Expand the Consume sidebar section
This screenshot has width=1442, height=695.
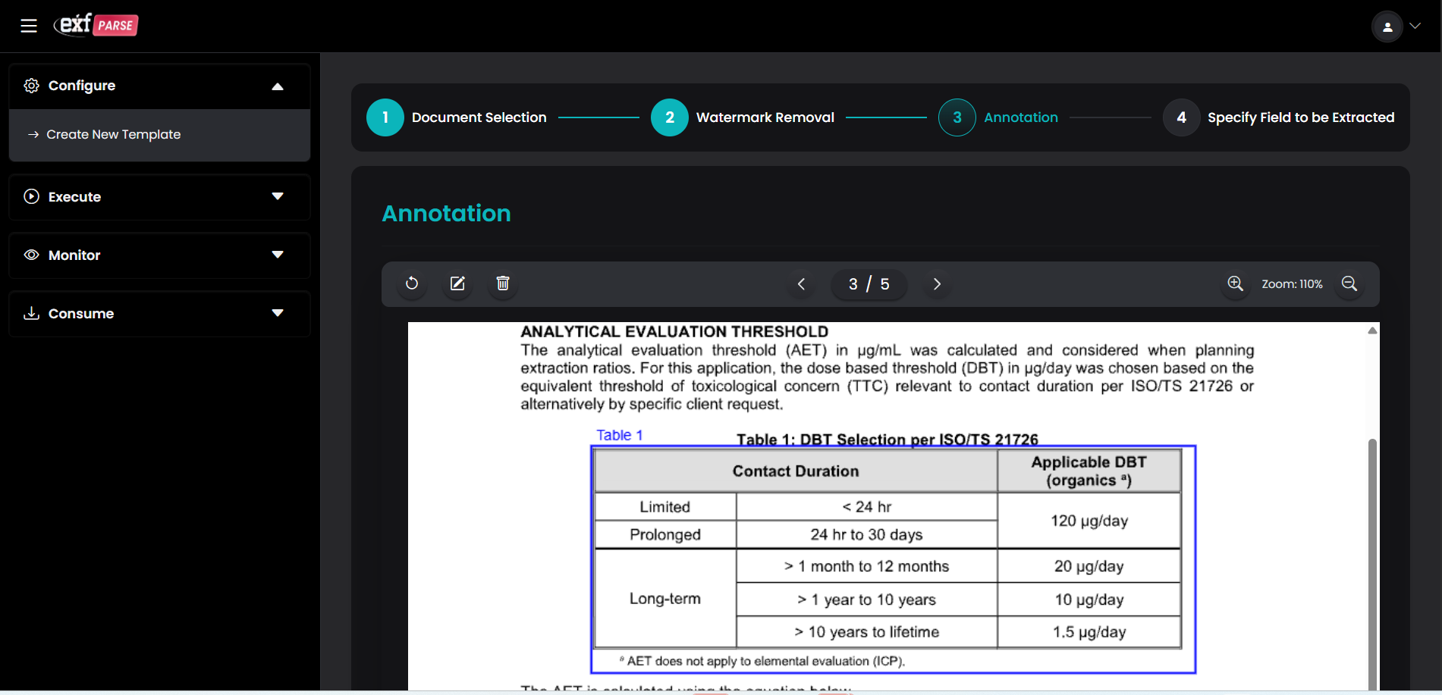click(x=278, y=314)
